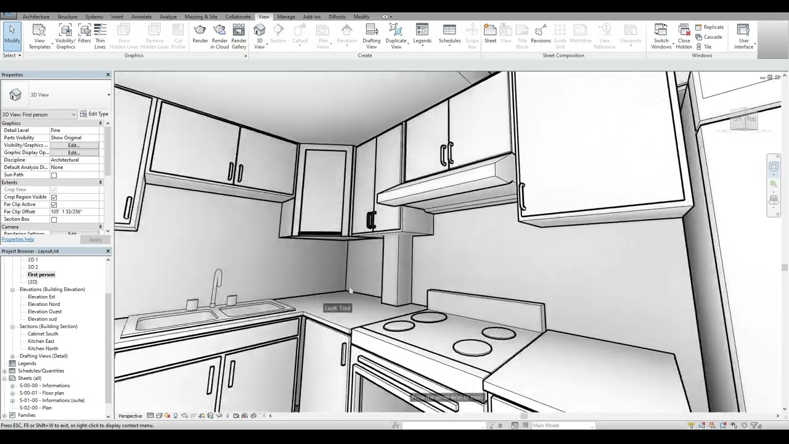The height and width of the screenshot is (444, 789).
Task: Click the Far Clip Offset value field
Action: click(76, 212)
